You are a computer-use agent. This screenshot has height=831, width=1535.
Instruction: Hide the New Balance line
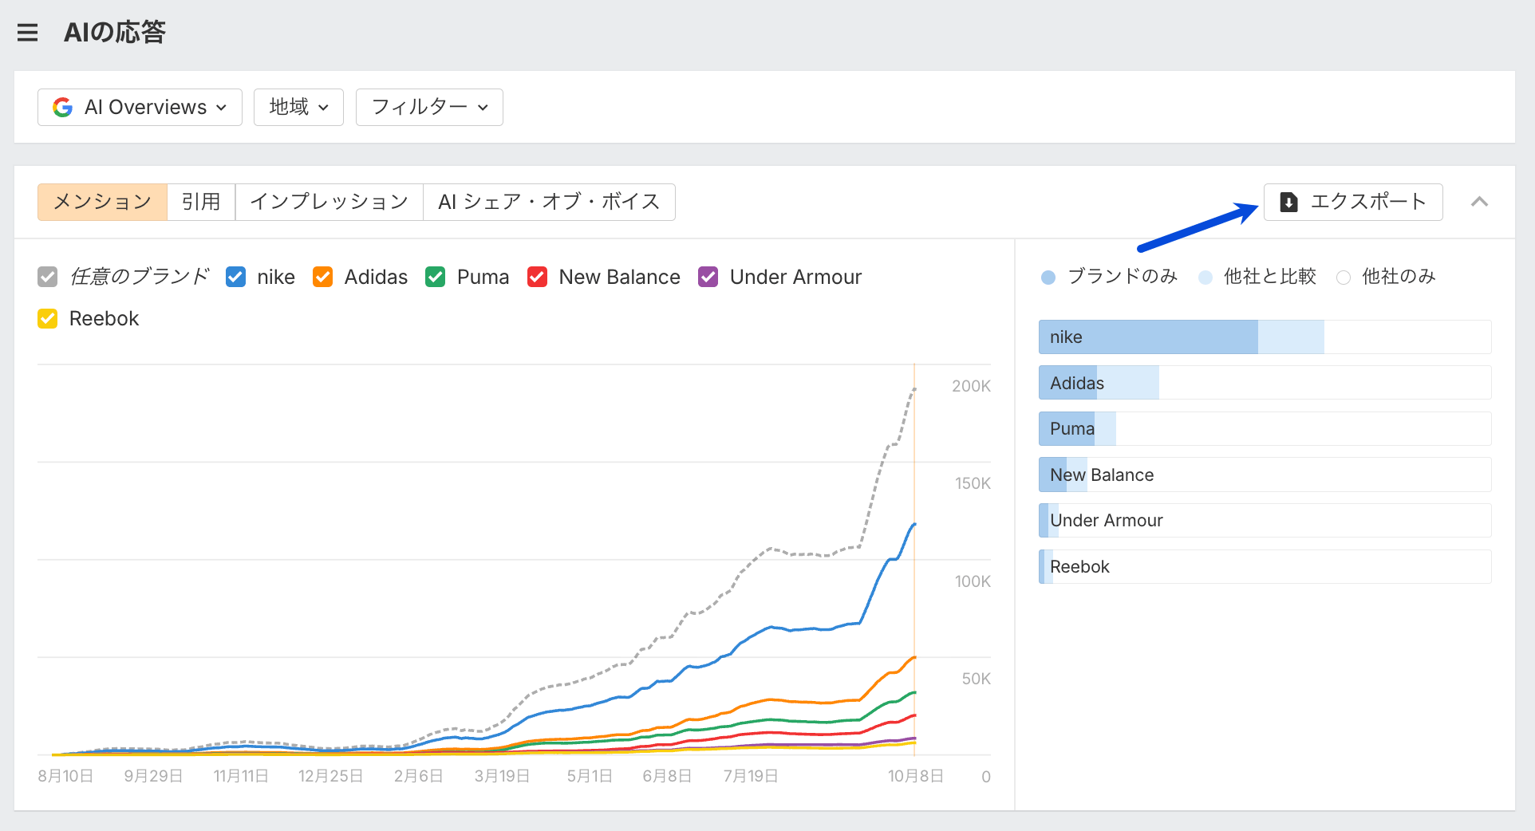pyautogui.click(x=537, y=277)
